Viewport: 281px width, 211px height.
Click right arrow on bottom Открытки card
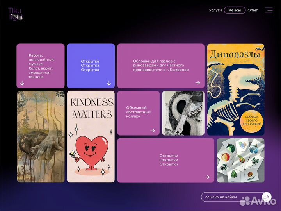coord(207,177)
